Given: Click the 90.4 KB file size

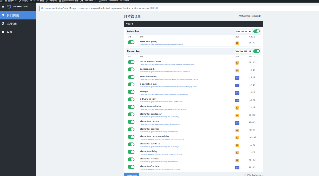Looking at the screenshot, I should pyautogui.click(x=252, y=115).
